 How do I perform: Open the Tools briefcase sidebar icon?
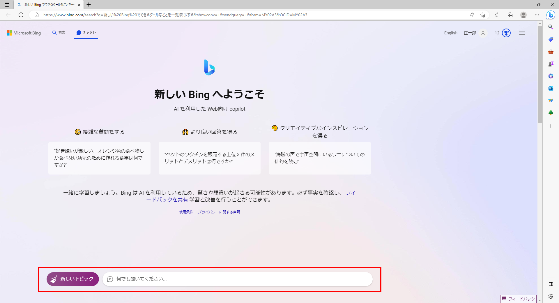point(551,52)
